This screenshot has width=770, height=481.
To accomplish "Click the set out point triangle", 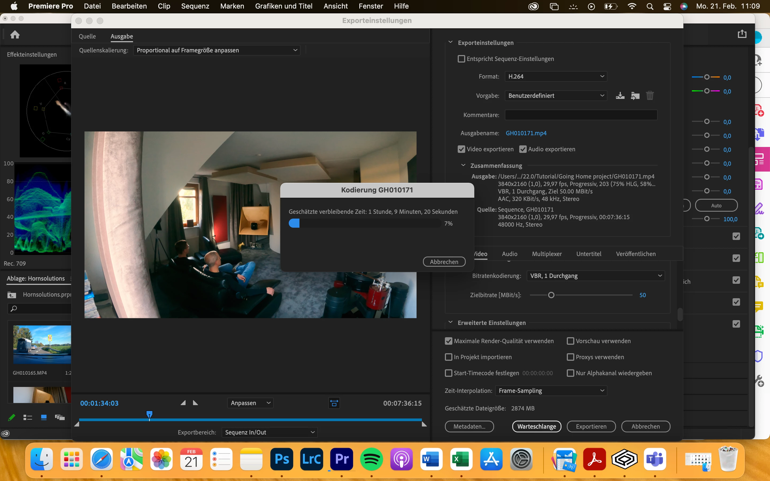I will (195, 403).
